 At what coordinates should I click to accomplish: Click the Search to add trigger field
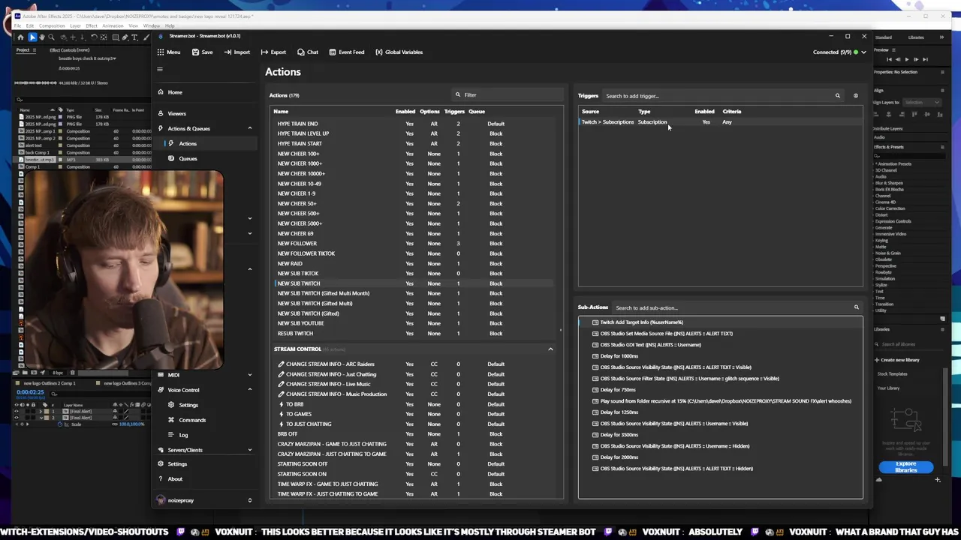[x=717, y=96]
